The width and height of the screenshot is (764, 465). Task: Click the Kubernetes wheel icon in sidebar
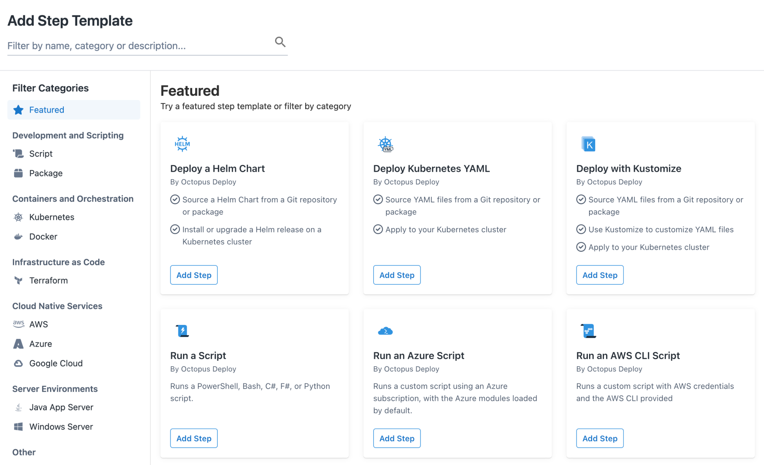[18, 217]
